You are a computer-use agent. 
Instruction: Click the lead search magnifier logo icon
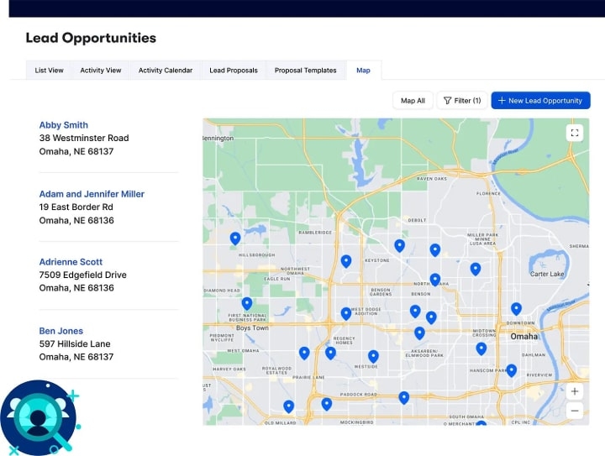coord(38,417)
